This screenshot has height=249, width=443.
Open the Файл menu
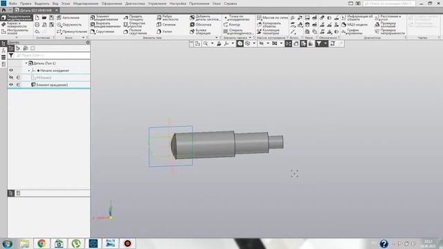point(12,3)
